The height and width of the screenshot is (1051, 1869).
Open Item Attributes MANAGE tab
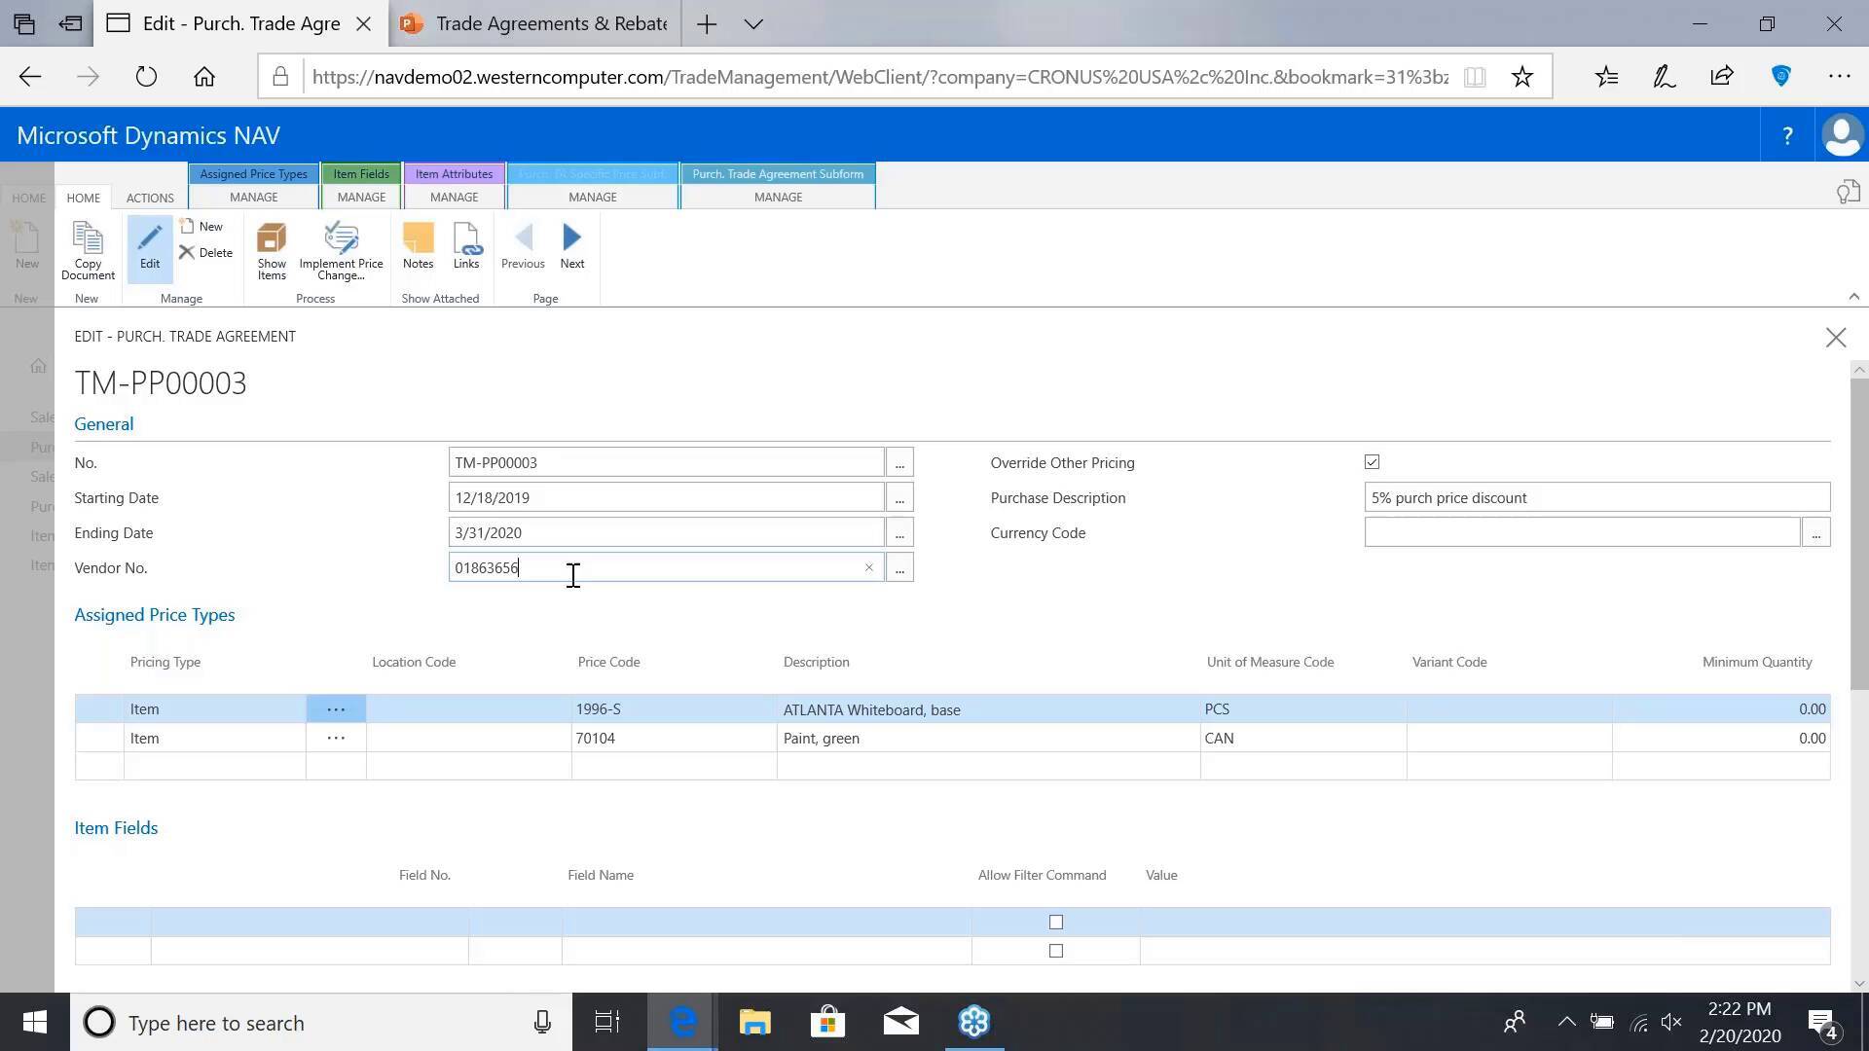pyautogui.click(x=454, y=197)
